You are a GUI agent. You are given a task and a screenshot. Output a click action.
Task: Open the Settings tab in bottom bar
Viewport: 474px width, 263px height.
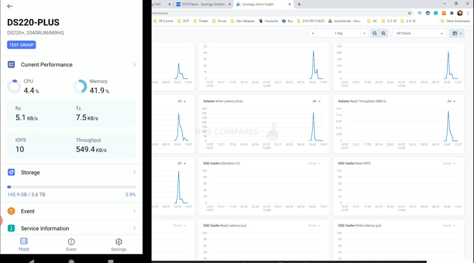[119, 244]
